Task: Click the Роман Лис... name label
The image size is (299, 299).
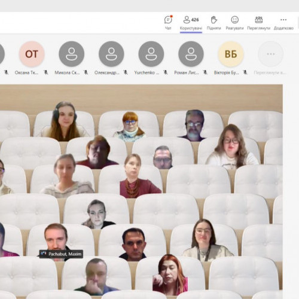Action: point(187,72)
